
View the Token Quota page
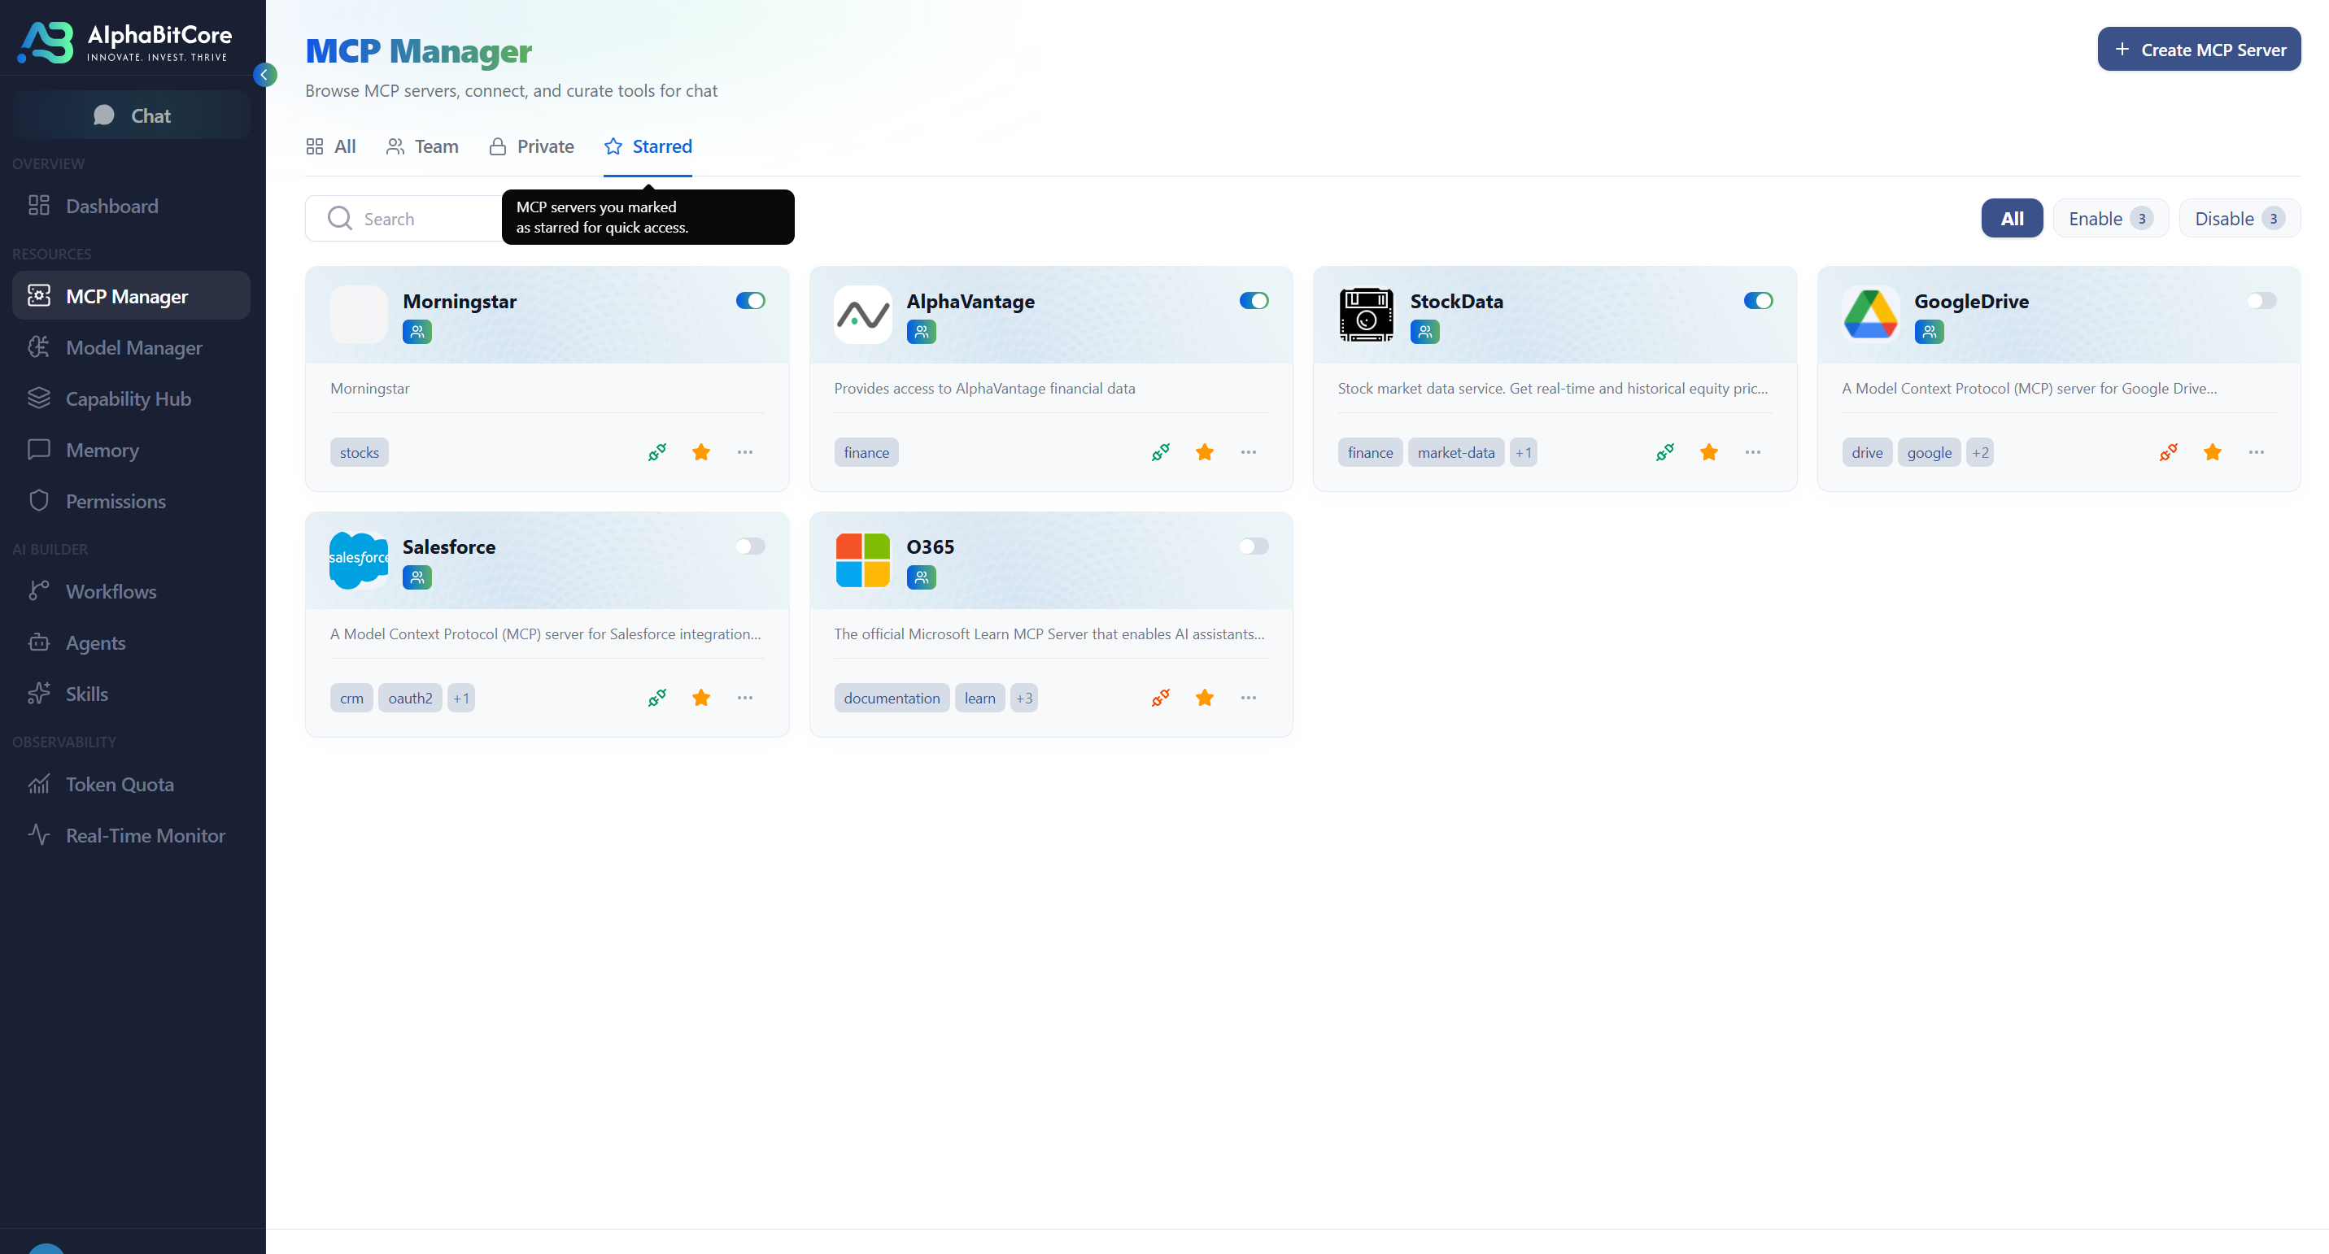[x=119, y=784]
